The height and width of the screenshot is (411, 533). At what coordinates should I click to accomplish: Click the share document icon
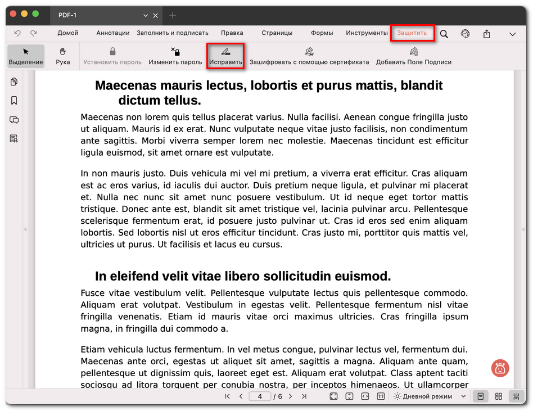click(486, 33)
